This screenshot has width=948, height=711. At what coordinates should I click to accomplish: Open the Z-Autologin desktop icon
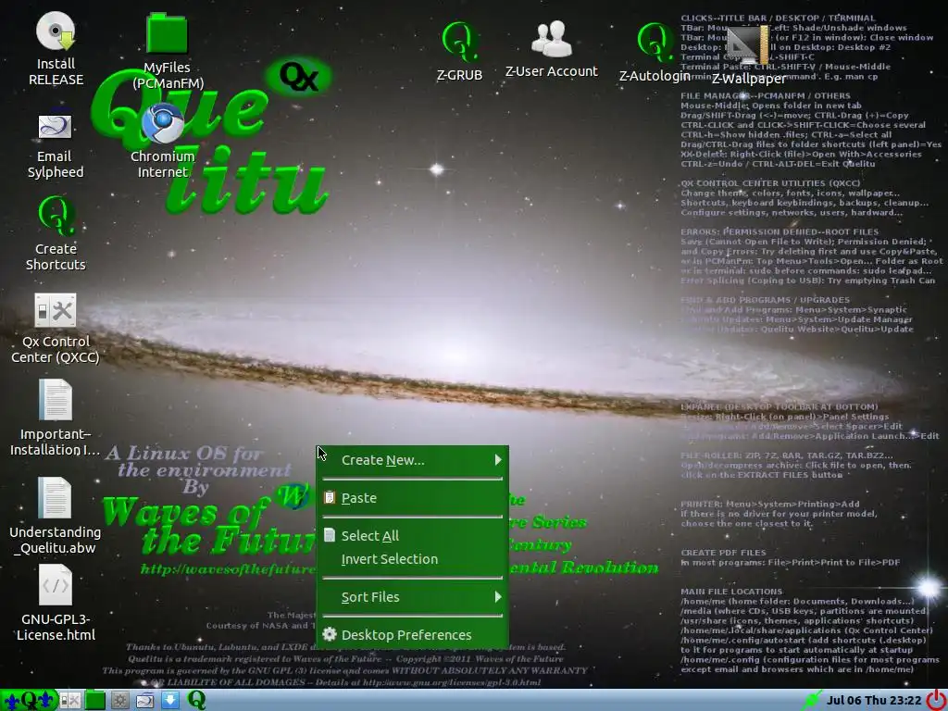tap(655, 43)
